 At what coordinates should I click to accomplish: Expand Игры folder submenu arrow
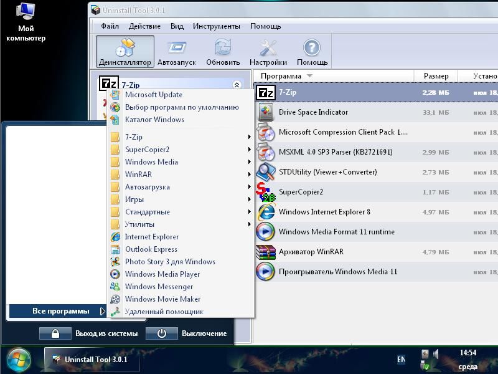[x=250, y=199]
